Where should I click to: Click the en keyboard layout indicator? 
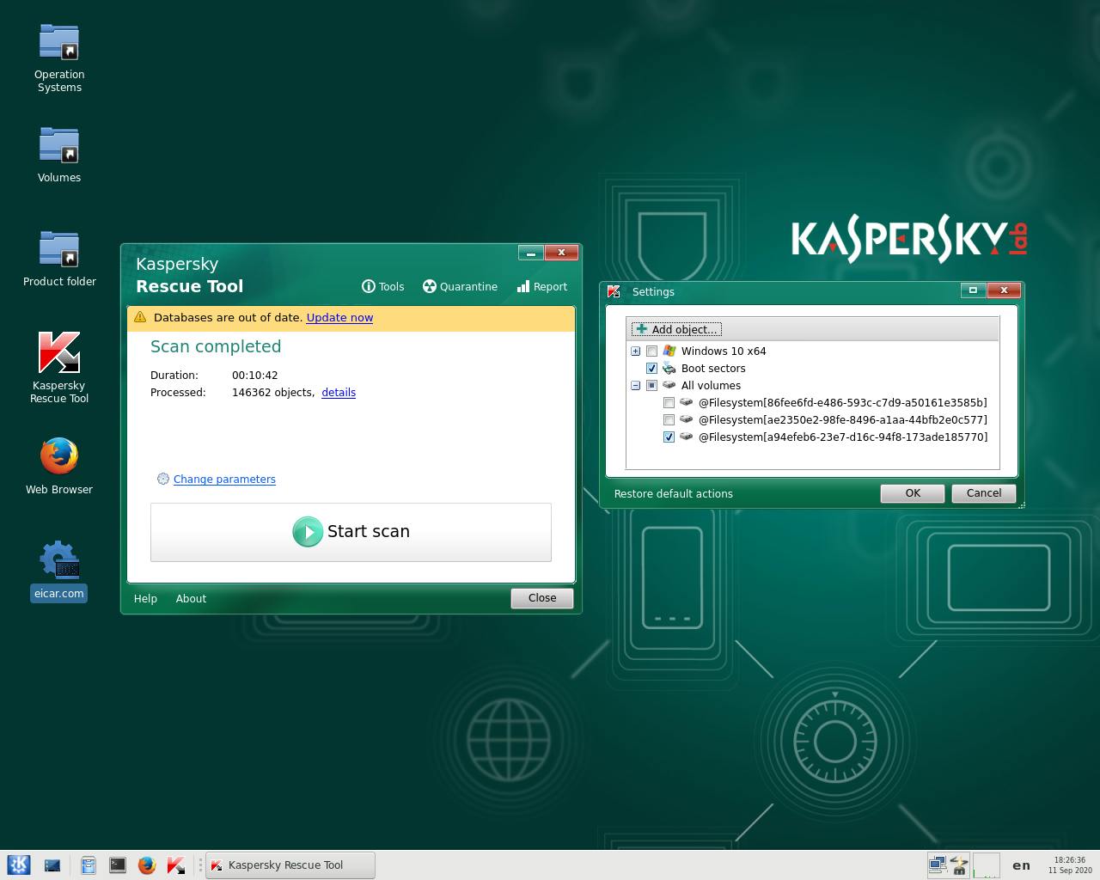pos(1021,865)
